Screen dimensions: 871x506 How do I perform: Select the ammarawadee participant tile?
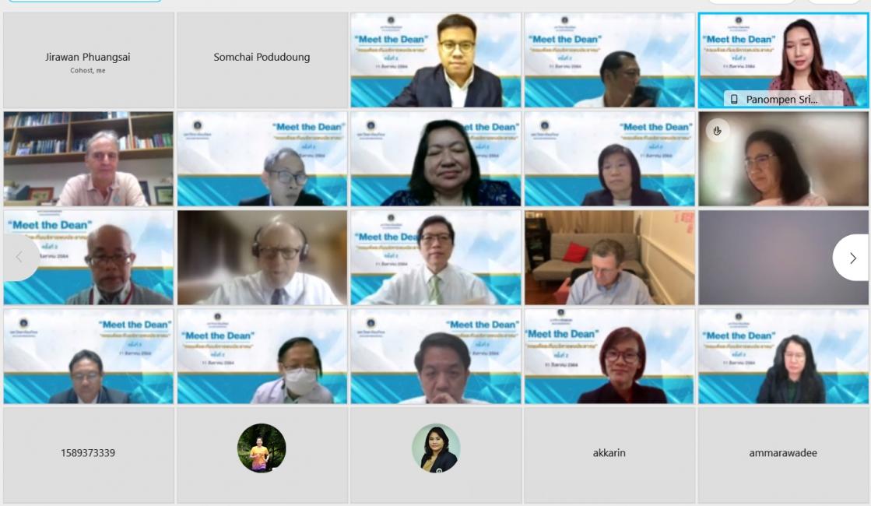pos(783,455)
